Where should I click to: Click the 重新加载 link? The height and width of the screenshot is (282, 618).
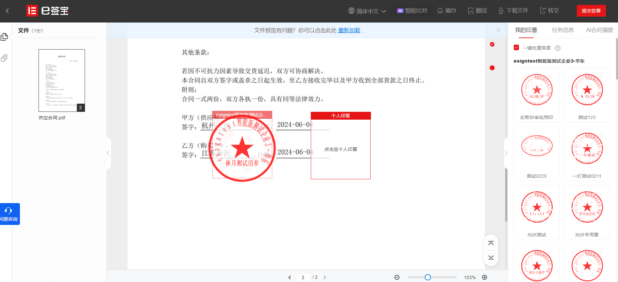pos(349,30)
